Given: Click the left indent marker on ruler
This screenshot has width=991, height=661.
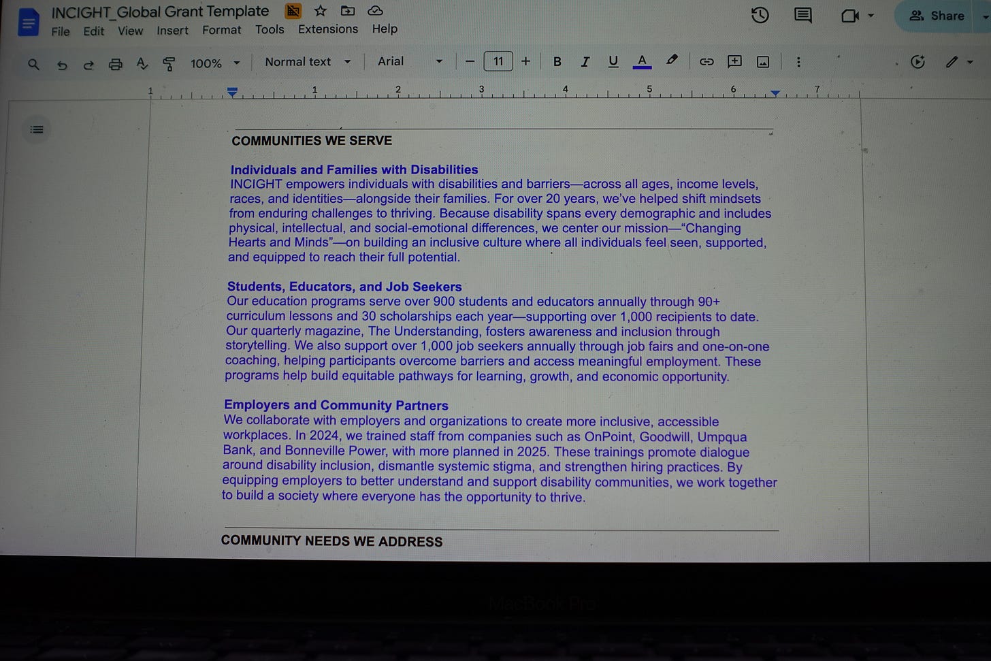Looking at the screenshot, I should [232, 92].
